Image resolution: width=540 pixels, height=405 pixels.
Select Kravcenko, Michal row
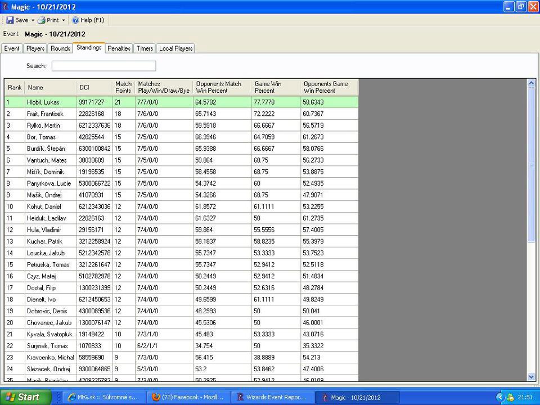pyautogui.click(x=182, y=358)
